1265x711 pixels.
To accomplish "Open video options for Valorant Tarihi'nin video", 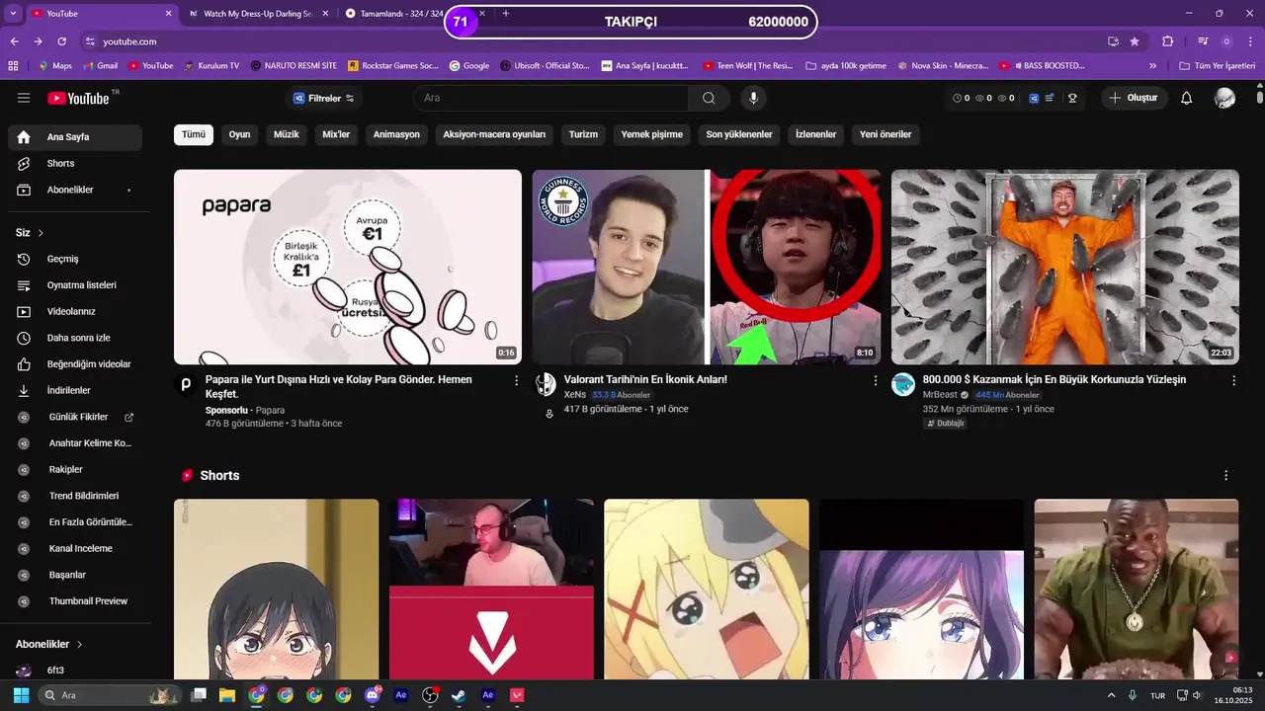I will coord(875,380).
